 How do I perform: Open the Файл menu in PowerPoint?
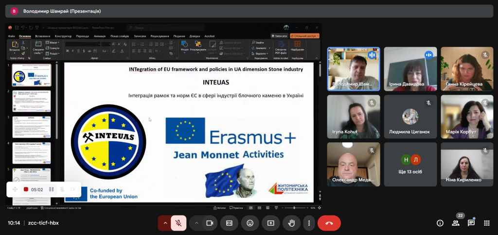pyautogui.click(x=12, y=36)
